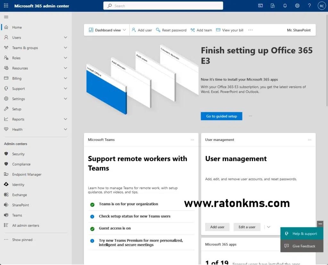
Task: Expand the Roles section chevron
Action: 65,58
